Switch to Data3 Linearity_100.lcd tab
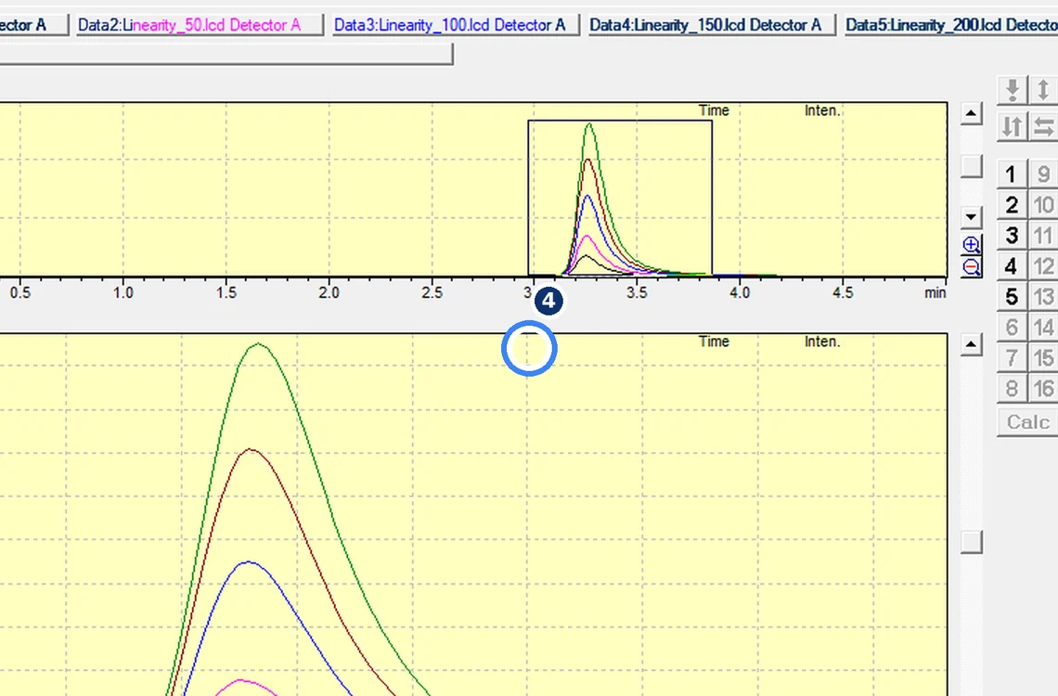The image size is (1058, 696). tap(455, 25)
